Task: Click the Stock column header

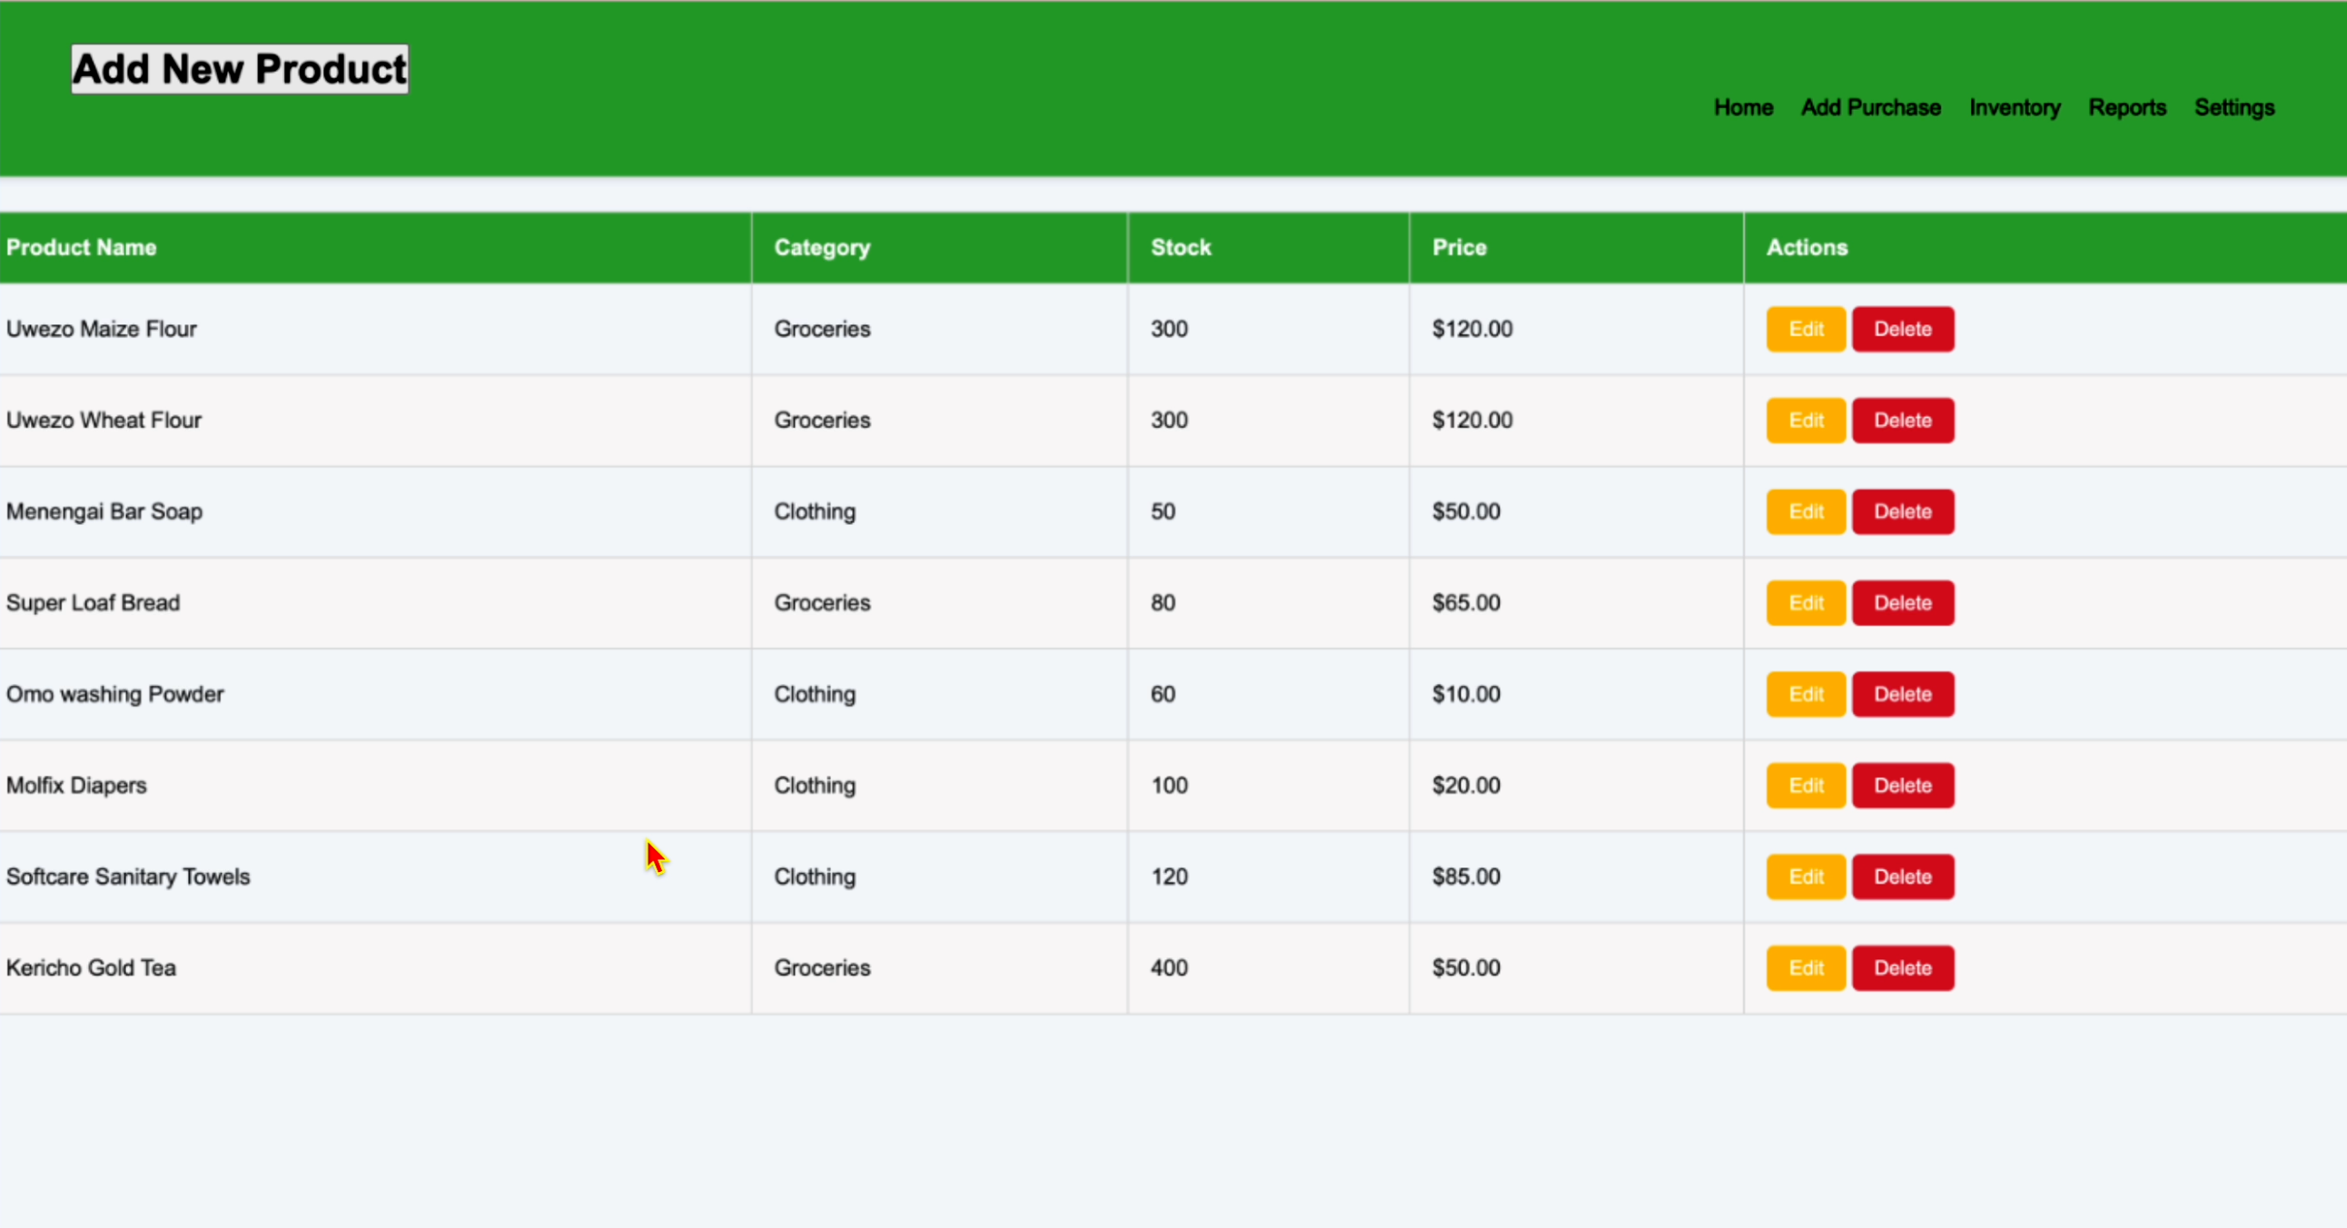Action: point(1180,248)
